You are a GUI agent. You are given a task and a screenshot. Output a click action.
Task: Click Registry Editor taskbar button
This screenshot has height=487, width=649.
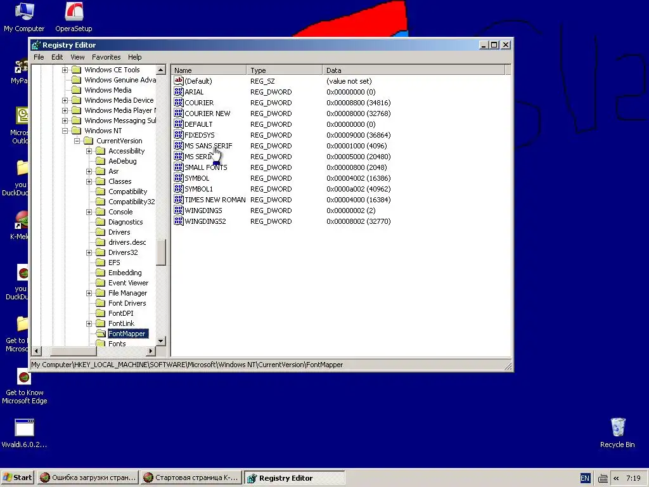point(294,477)
